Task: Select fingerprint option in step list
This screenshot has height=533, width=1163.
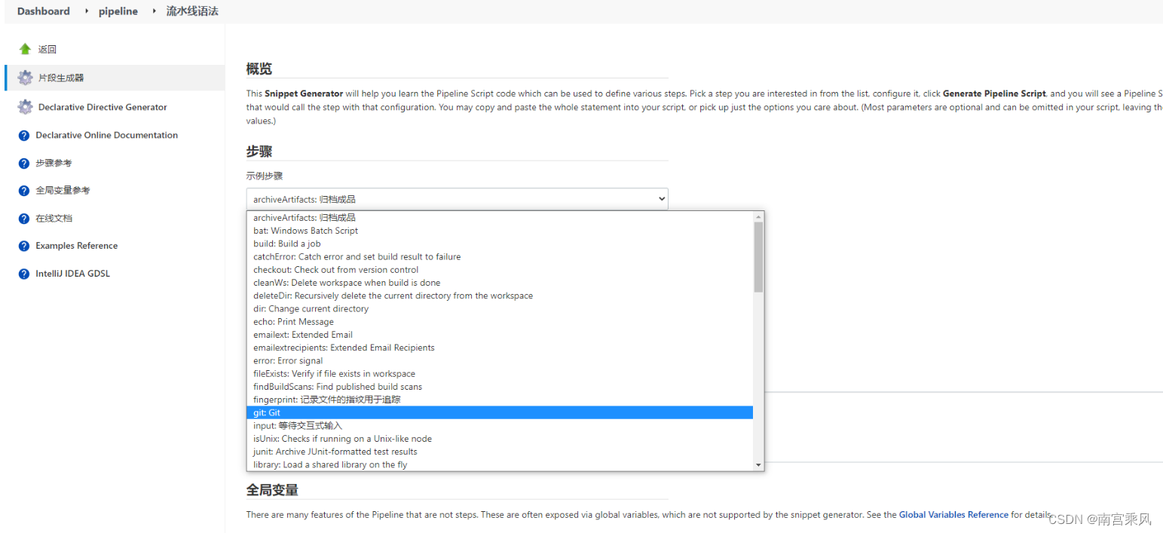Action: [x=500, y=400]
